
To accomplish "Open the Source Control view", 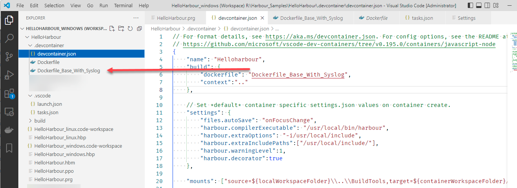I will tap(9, 57).
